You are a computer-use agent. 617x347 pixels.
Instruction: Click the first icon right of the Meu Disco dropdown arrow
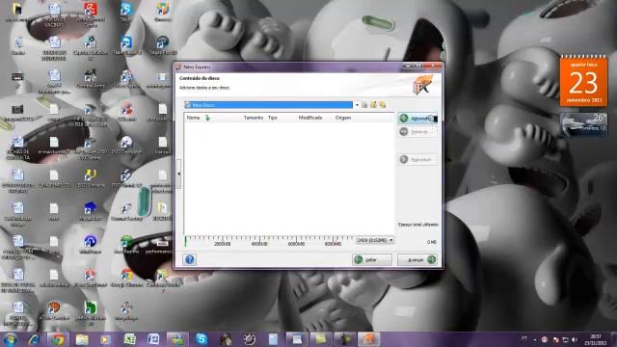[x=364, y=105]
